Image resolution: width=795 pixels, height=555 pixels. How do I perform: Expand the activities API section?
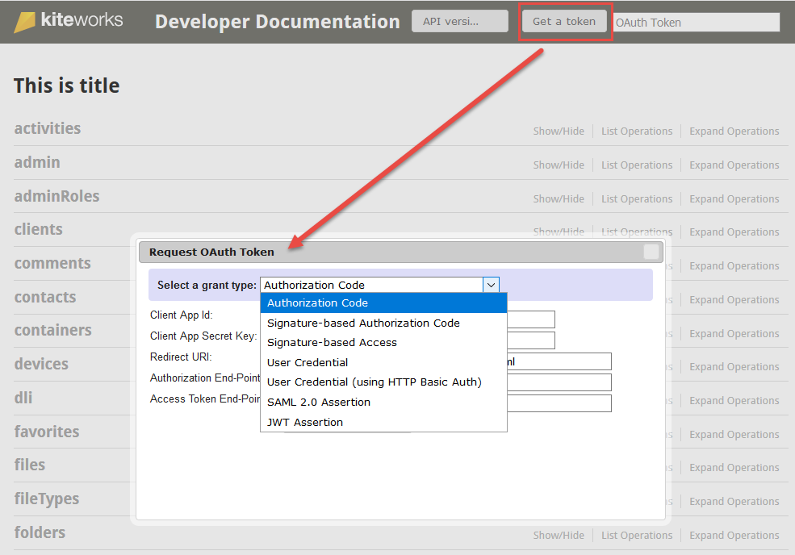pyautogui.click(x=48, y=129)
